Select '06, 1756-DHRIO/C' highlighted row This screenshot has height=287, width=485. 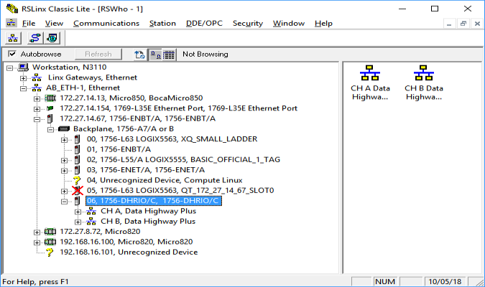[154, 201]
